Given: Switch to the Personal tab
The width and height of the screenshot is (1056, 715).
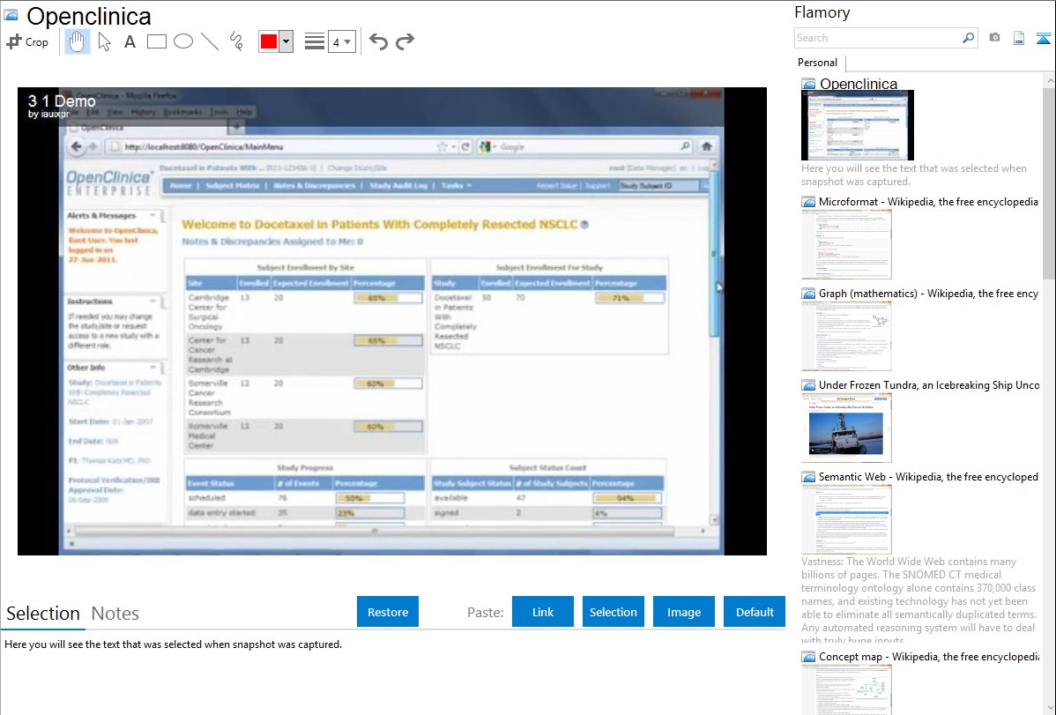Looking at the screenshot, I should click(818, 63).
